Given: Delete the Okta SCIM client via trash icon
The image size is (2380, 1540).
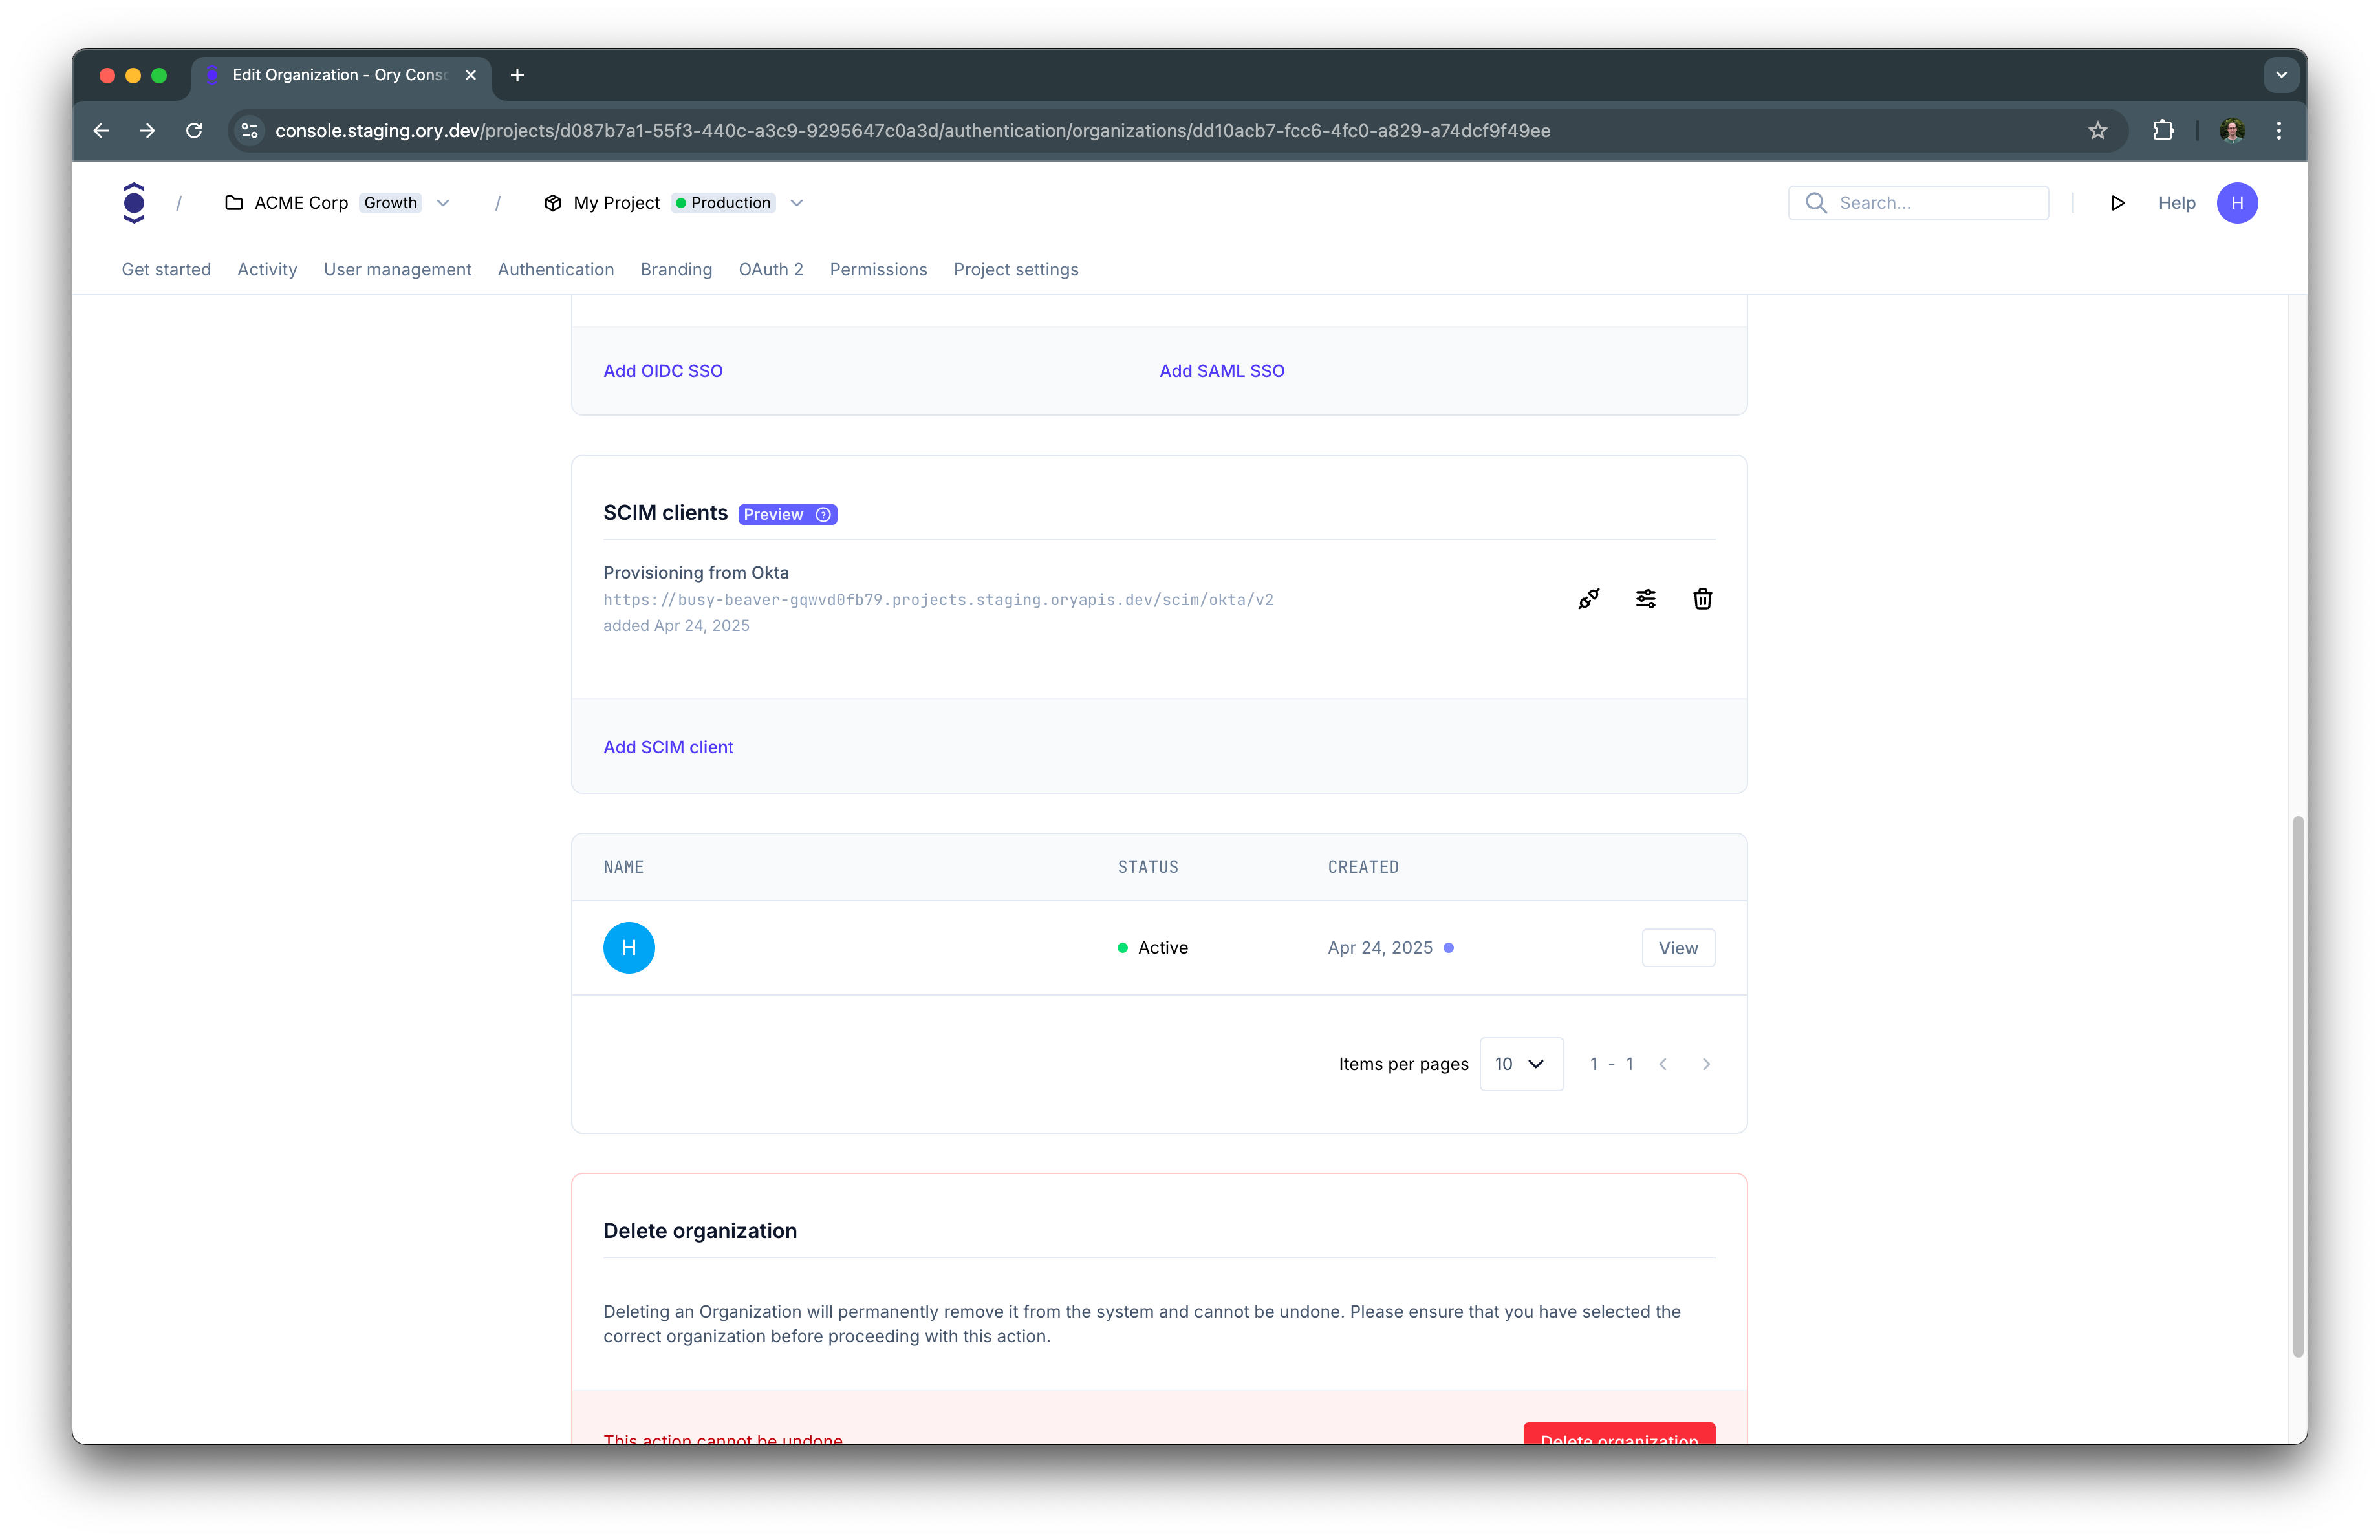Looking at the screenshot, I should point(1702,599).
